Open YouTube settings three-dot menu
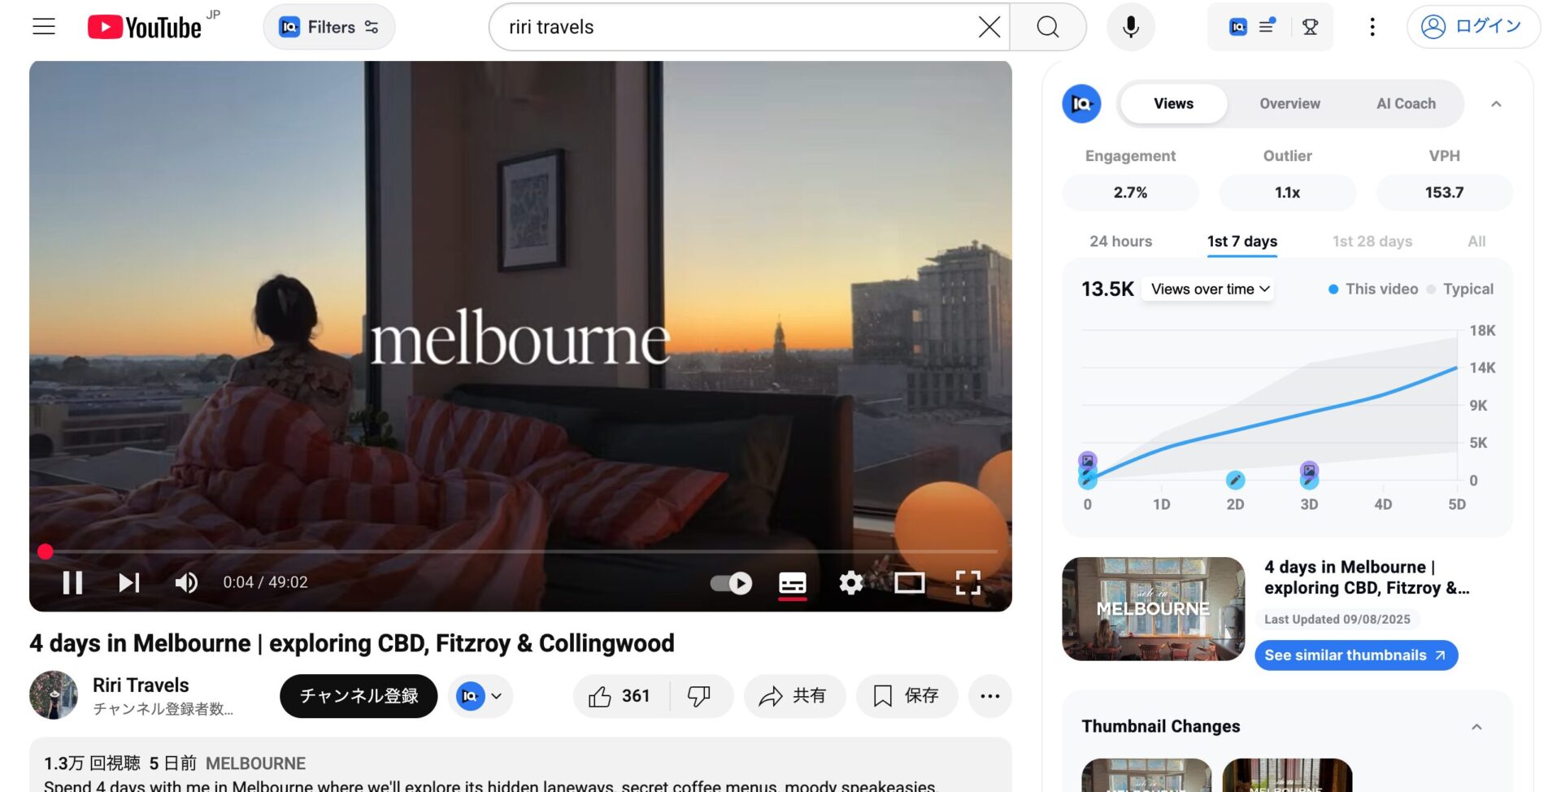This screenshot has width=1561, height=792. tap(1372, 27)
